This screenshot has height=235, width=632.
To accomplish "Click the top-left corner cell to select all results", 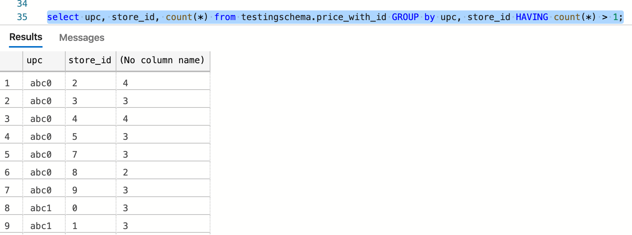I will (x=11, y=60).
